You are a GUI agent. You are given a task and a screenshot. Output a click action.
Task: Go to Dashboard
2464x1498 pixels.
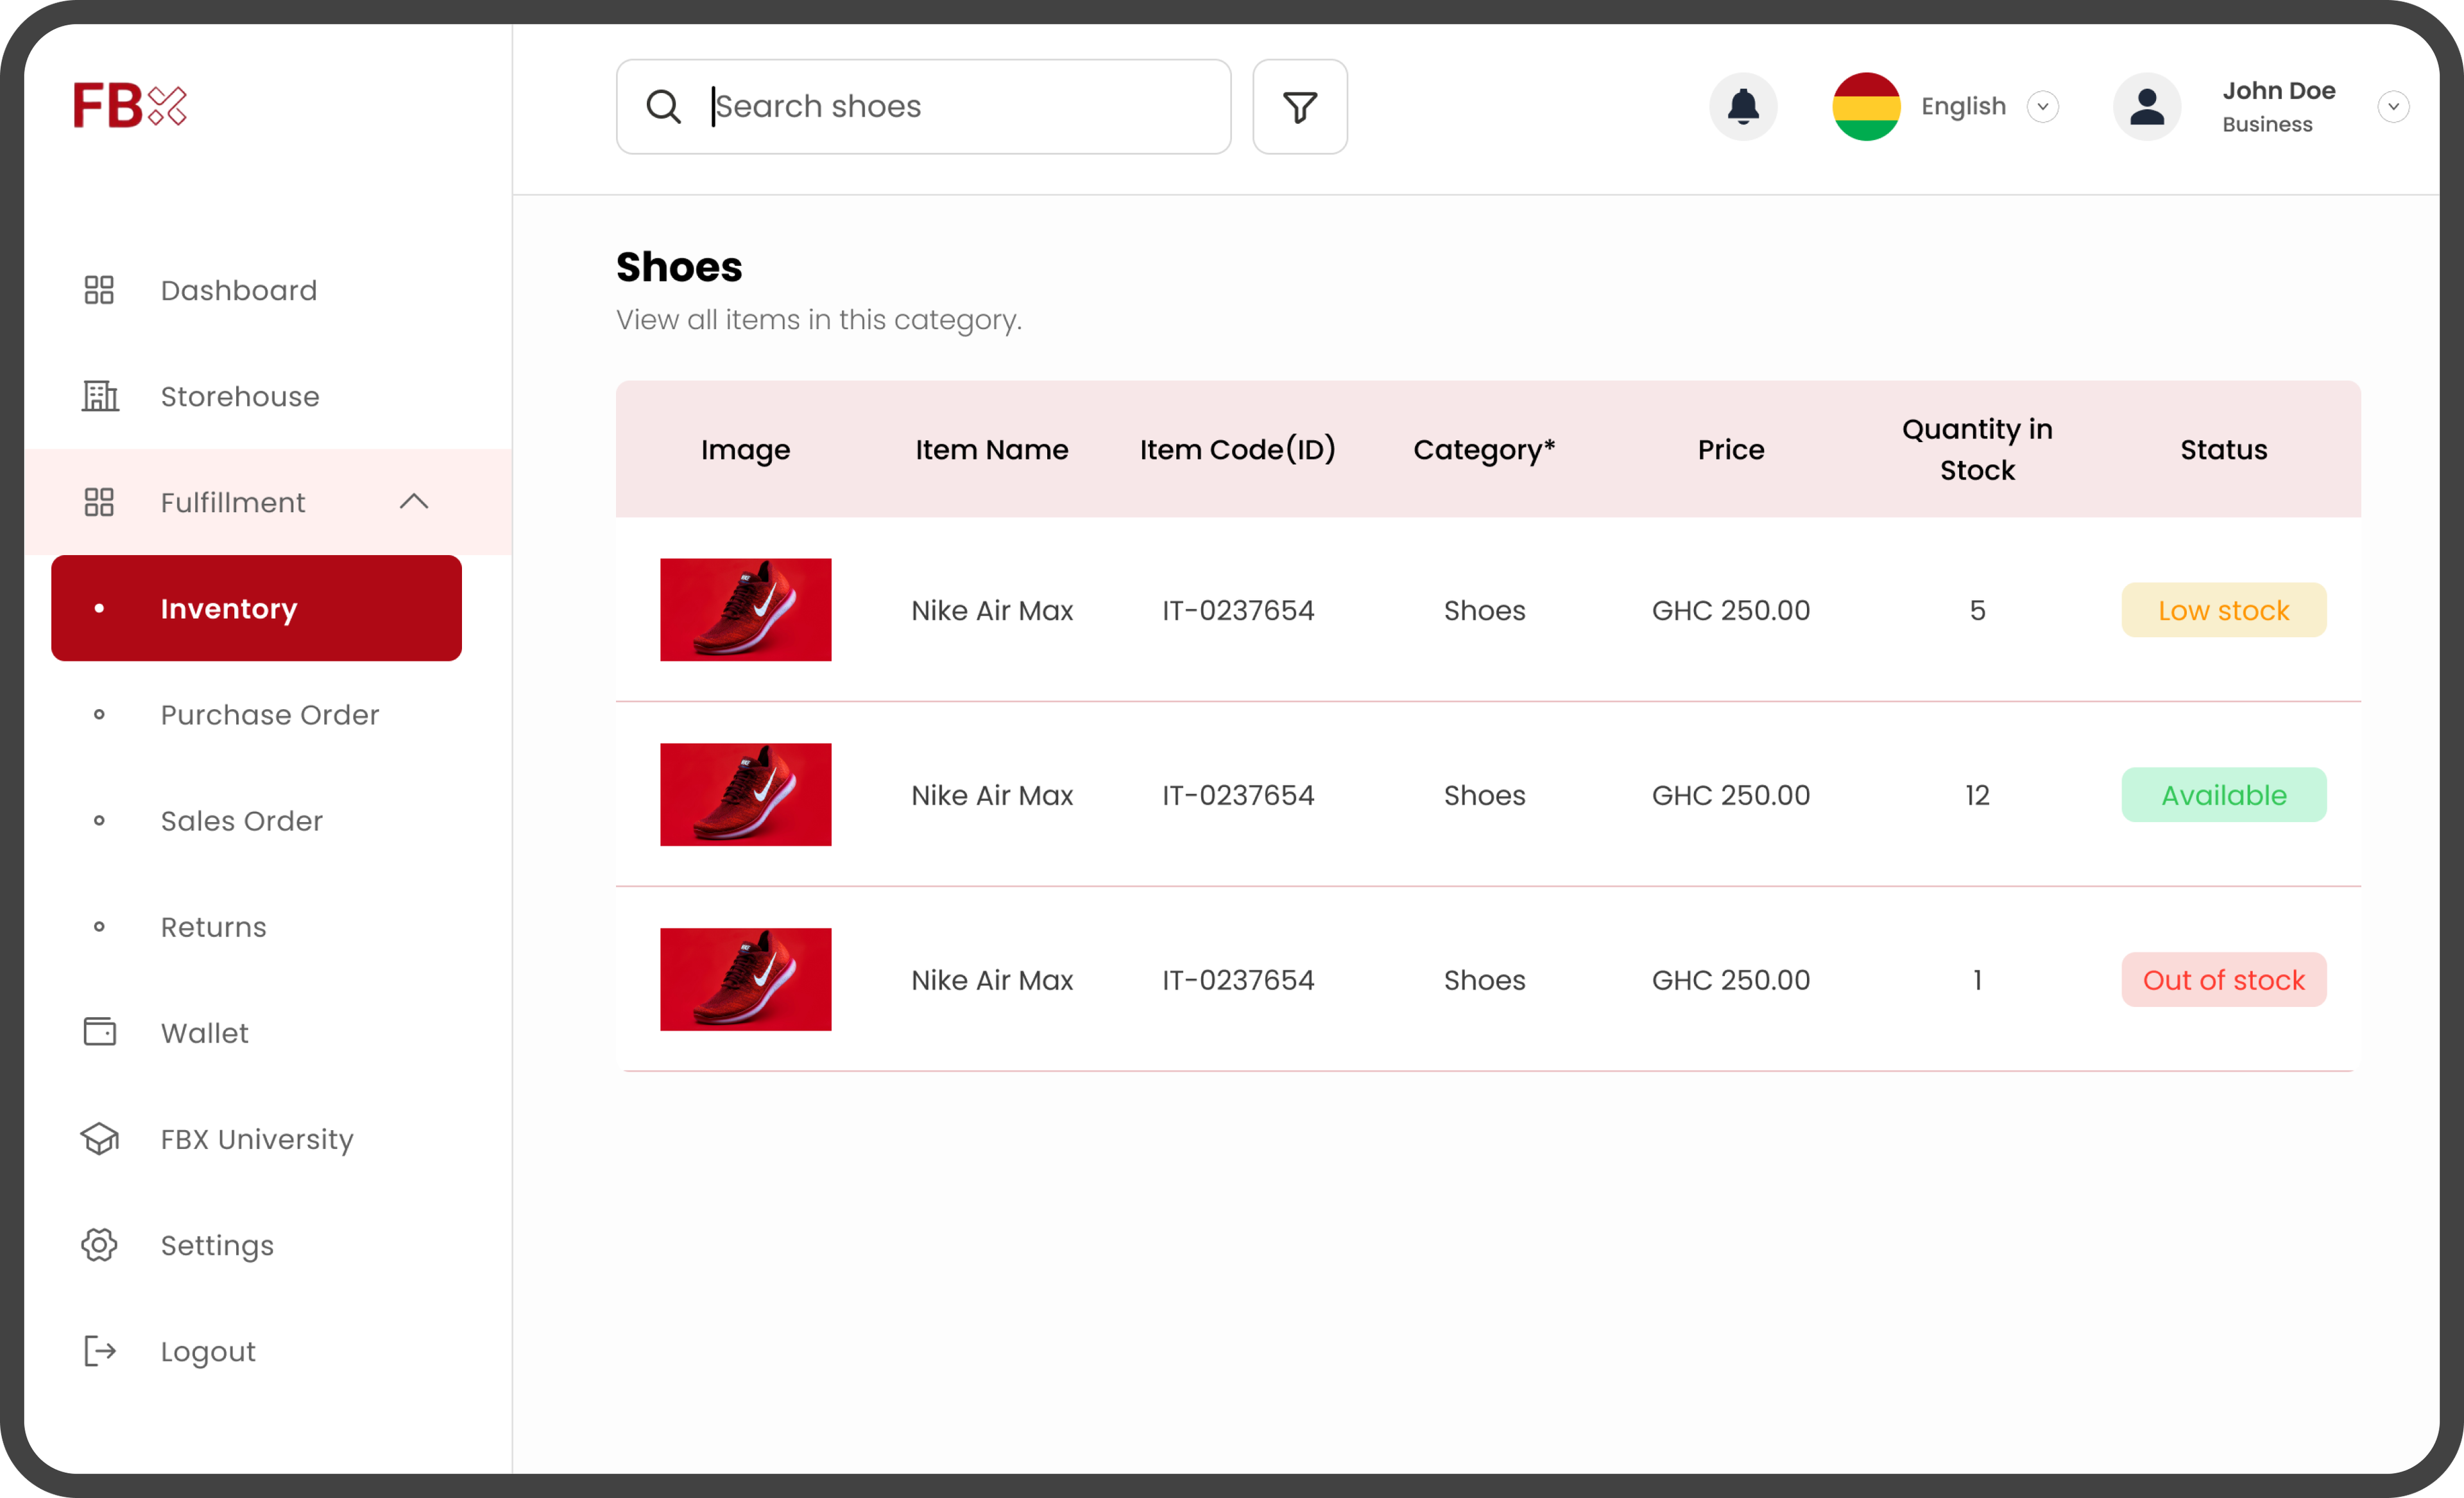(x=239, y=290)
